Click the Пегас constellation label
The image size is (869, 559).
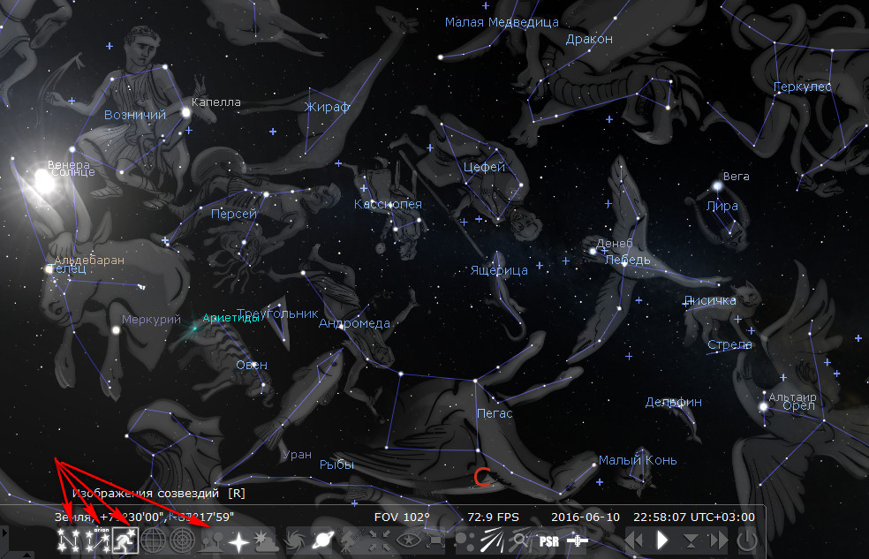tap(495, 413)
